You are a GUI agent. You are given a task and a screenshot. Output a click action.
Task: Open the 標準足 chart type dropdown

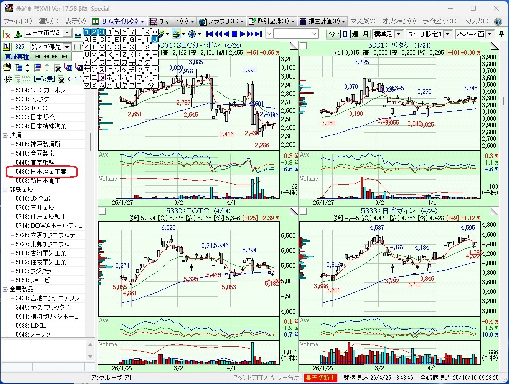point(398,34)
